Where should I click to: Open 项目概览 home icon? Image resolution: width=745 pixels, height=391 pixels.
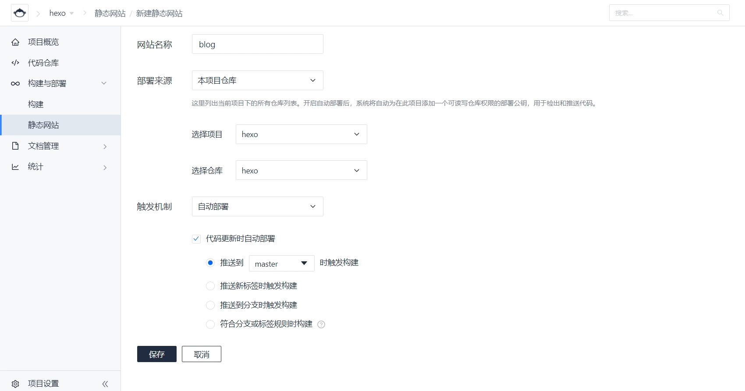point(15,42)
